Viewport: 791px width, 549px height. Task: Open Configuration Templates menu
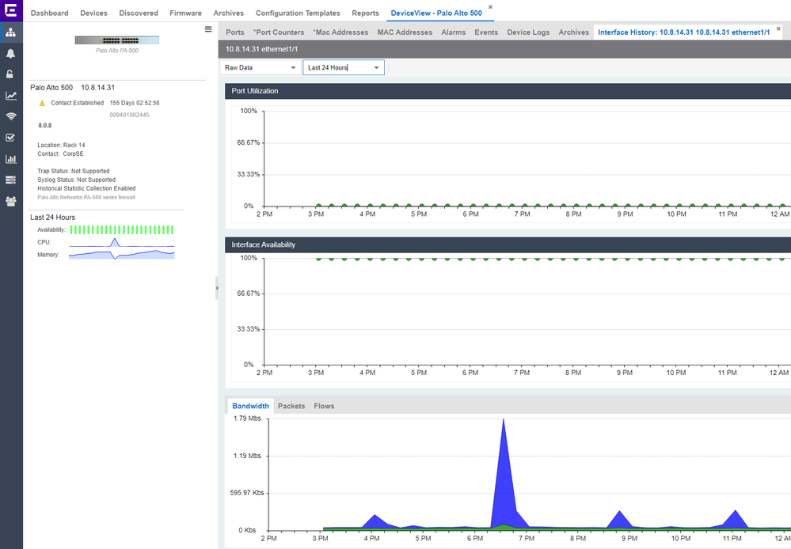(298, 13)
